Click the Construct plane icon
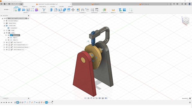Viewport: 192px width, 108px height. click(104, 10)
